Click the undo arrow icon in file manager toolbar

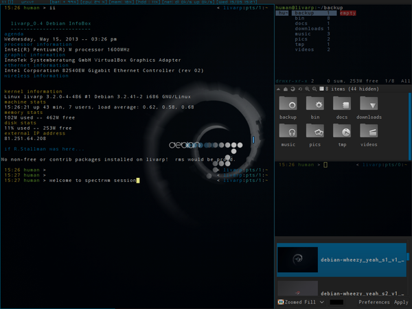[300, 89]
